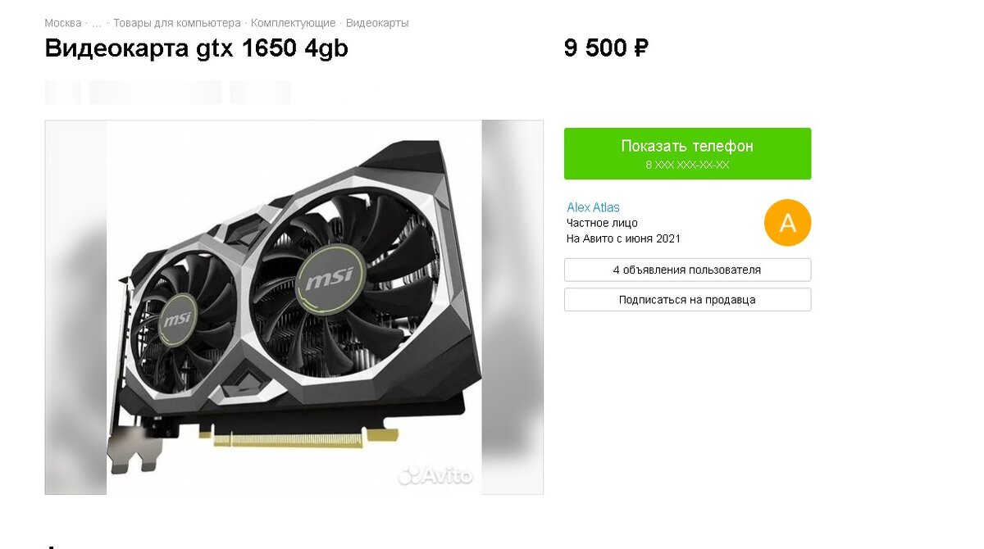Go to Москва in the breadcrumbs
The image size is (984, 549).
[x=63, y=23]
